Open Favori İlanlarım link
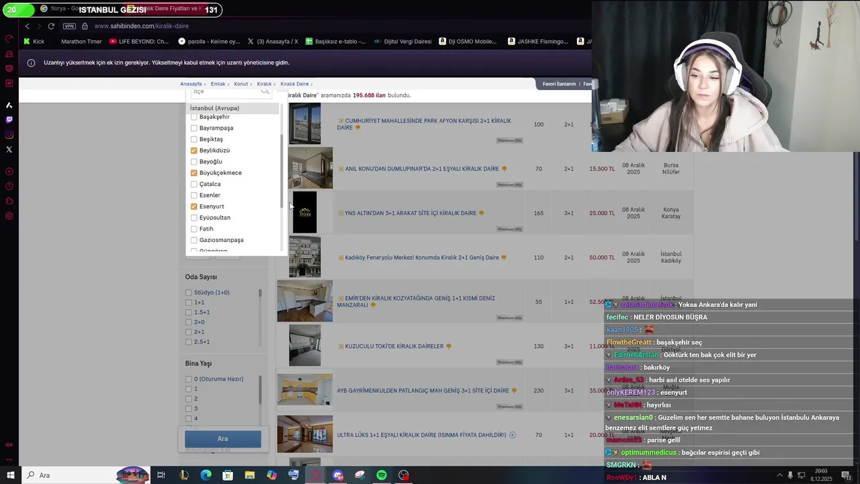Screen dimensions: 860x484 pos(559,84)
